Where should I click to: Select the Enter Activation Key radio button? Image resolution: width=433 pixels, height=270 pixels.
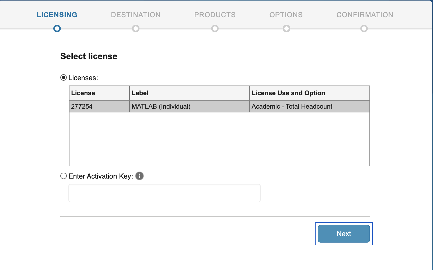pos(64,176)
